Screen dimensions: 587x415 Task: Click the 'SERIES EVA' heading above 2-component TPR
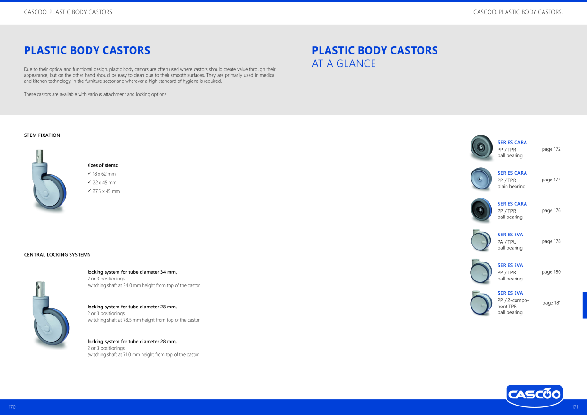[x=510, y=293]
